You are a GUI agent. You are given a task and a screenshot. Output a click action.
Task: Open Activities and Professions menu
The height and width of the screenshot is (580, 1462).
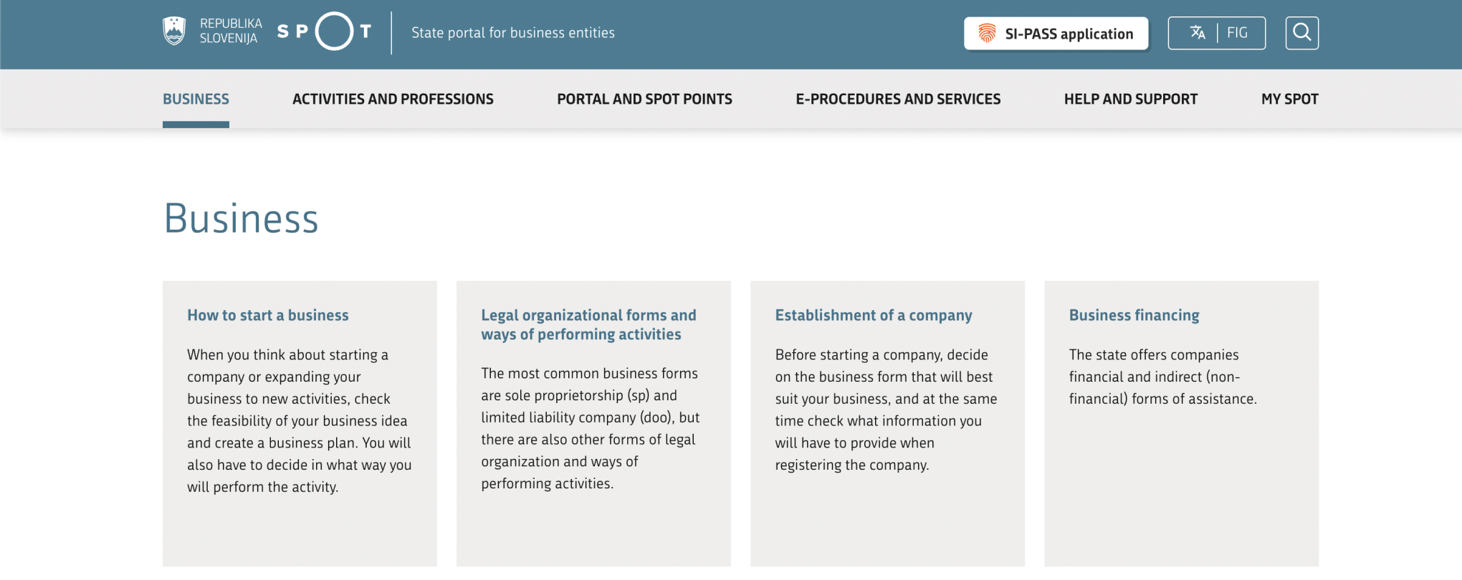pyautogui.click(x=393, y=99)
